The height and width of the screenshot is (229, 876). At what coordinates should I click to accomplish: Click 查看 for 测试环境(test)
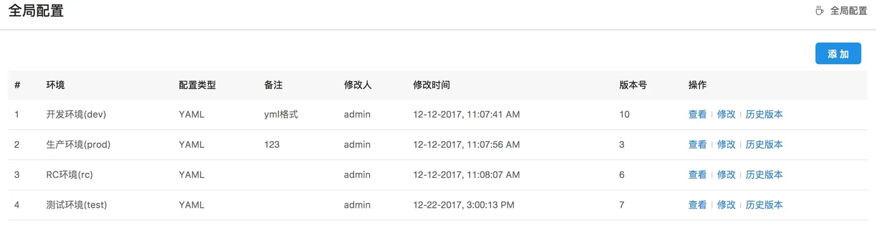(x=697, y=205)
